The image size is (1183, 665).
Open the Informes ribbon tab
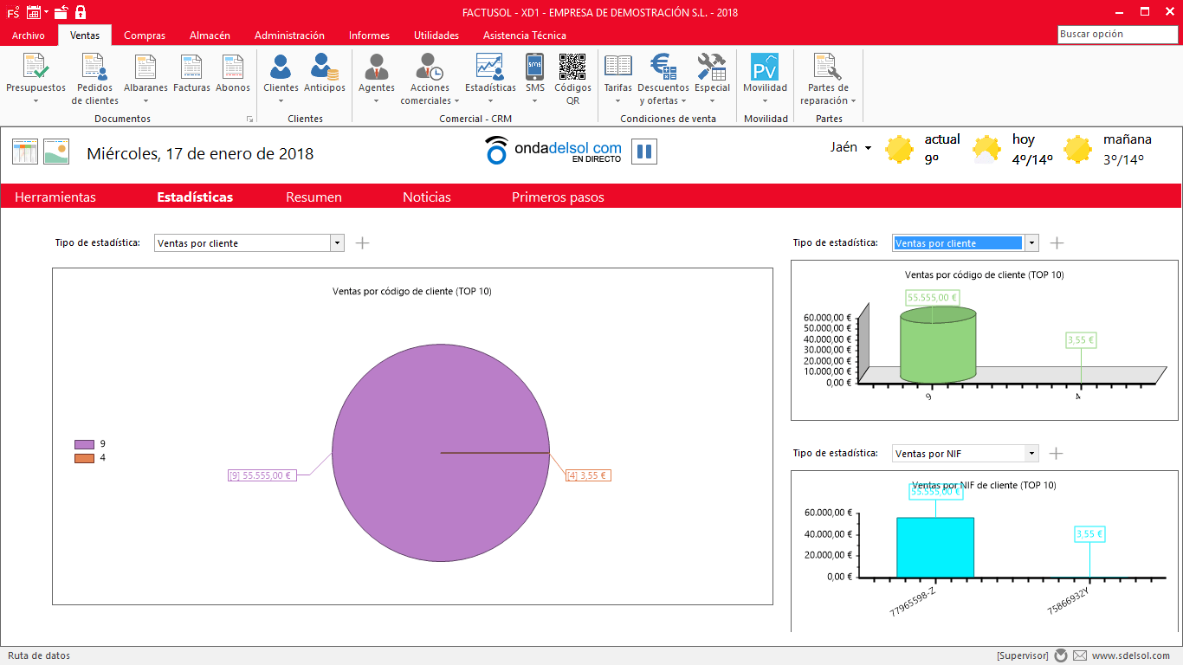tap(369, 36)
